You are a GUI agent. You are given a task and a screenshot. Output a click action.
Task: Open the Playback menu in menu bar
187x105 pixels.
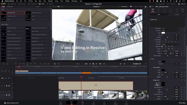[50, 1]
